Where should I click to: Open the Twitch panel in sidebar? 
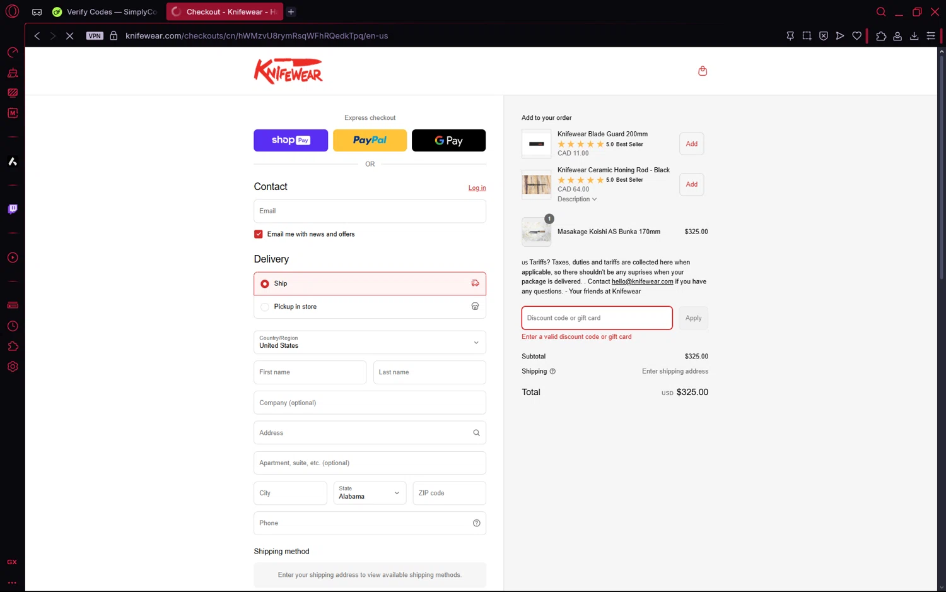tap(13, 209)
